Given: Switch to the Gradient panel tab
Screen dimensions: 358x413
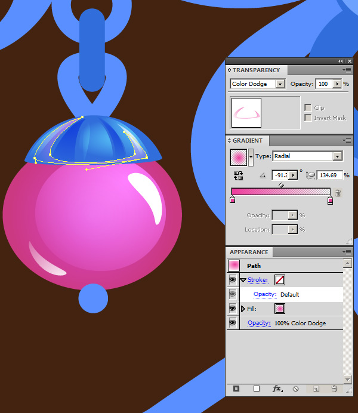Looking at the screenshot, I should (247, 141).
